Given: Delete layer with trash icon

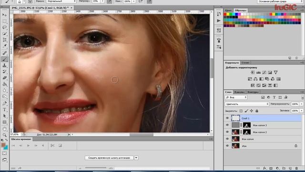Looking at the screenshot, I should 296,168.
